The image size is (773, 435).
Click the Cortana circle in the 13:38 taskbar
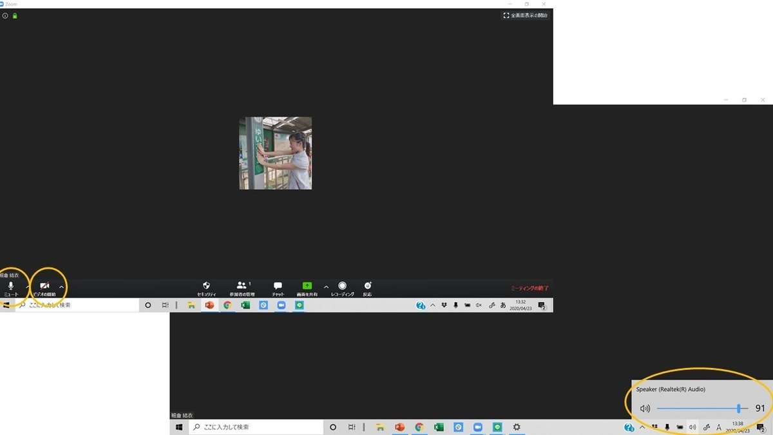333,427
